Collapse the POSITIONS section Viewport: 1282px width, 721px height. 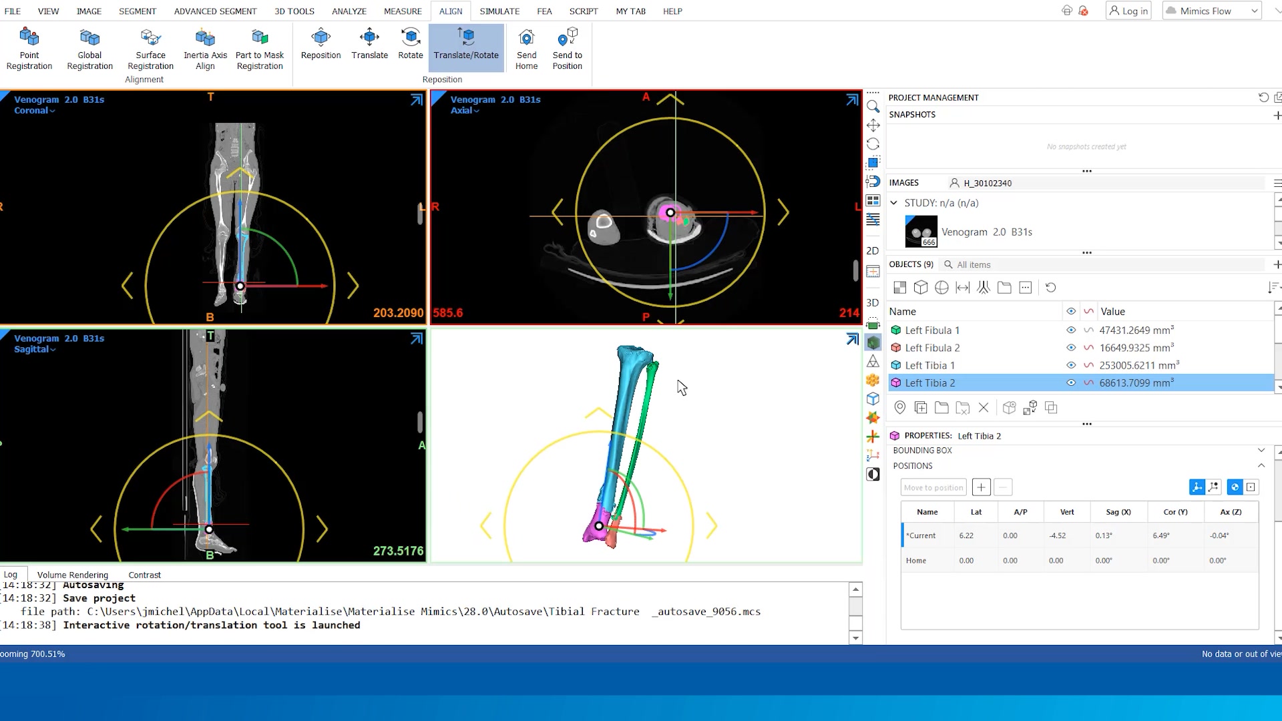[x=1261, y=466]
